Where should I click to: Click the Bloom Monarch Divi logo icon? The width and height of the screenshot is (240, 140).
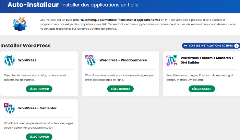point(172,60)
